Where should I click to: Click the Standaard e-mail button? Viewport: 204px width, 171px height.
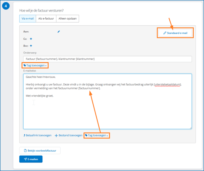click(x=175, y=33)
